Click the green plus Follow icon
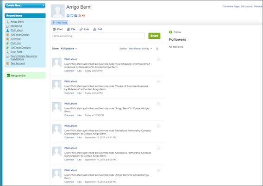The height and width of the screenshot is (186, 263). pos(170,32)
